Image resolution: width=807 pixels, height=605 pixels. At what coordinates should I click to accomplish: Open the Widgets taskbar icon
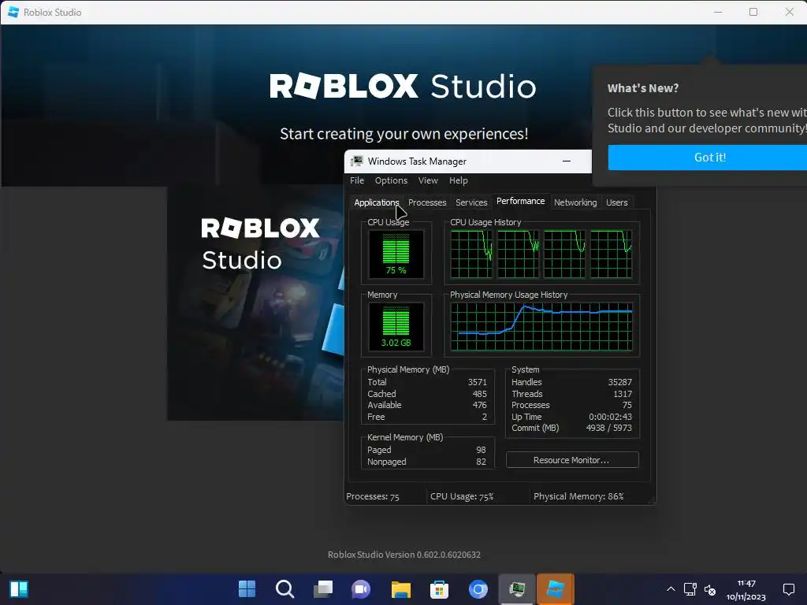19,589
